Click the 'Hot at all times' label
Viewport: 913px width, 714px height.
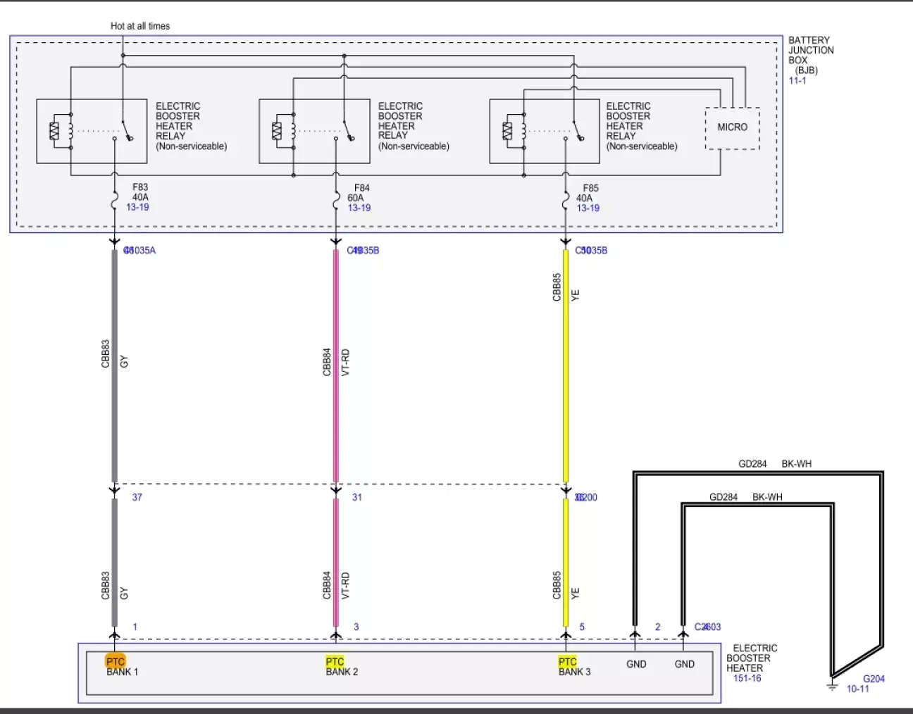(x=140, y=26)
